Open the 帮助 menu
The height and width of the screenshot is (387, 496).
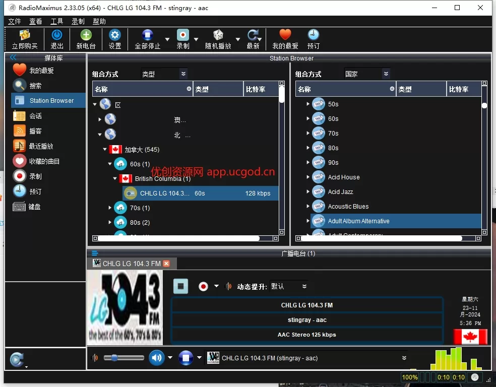99,21
